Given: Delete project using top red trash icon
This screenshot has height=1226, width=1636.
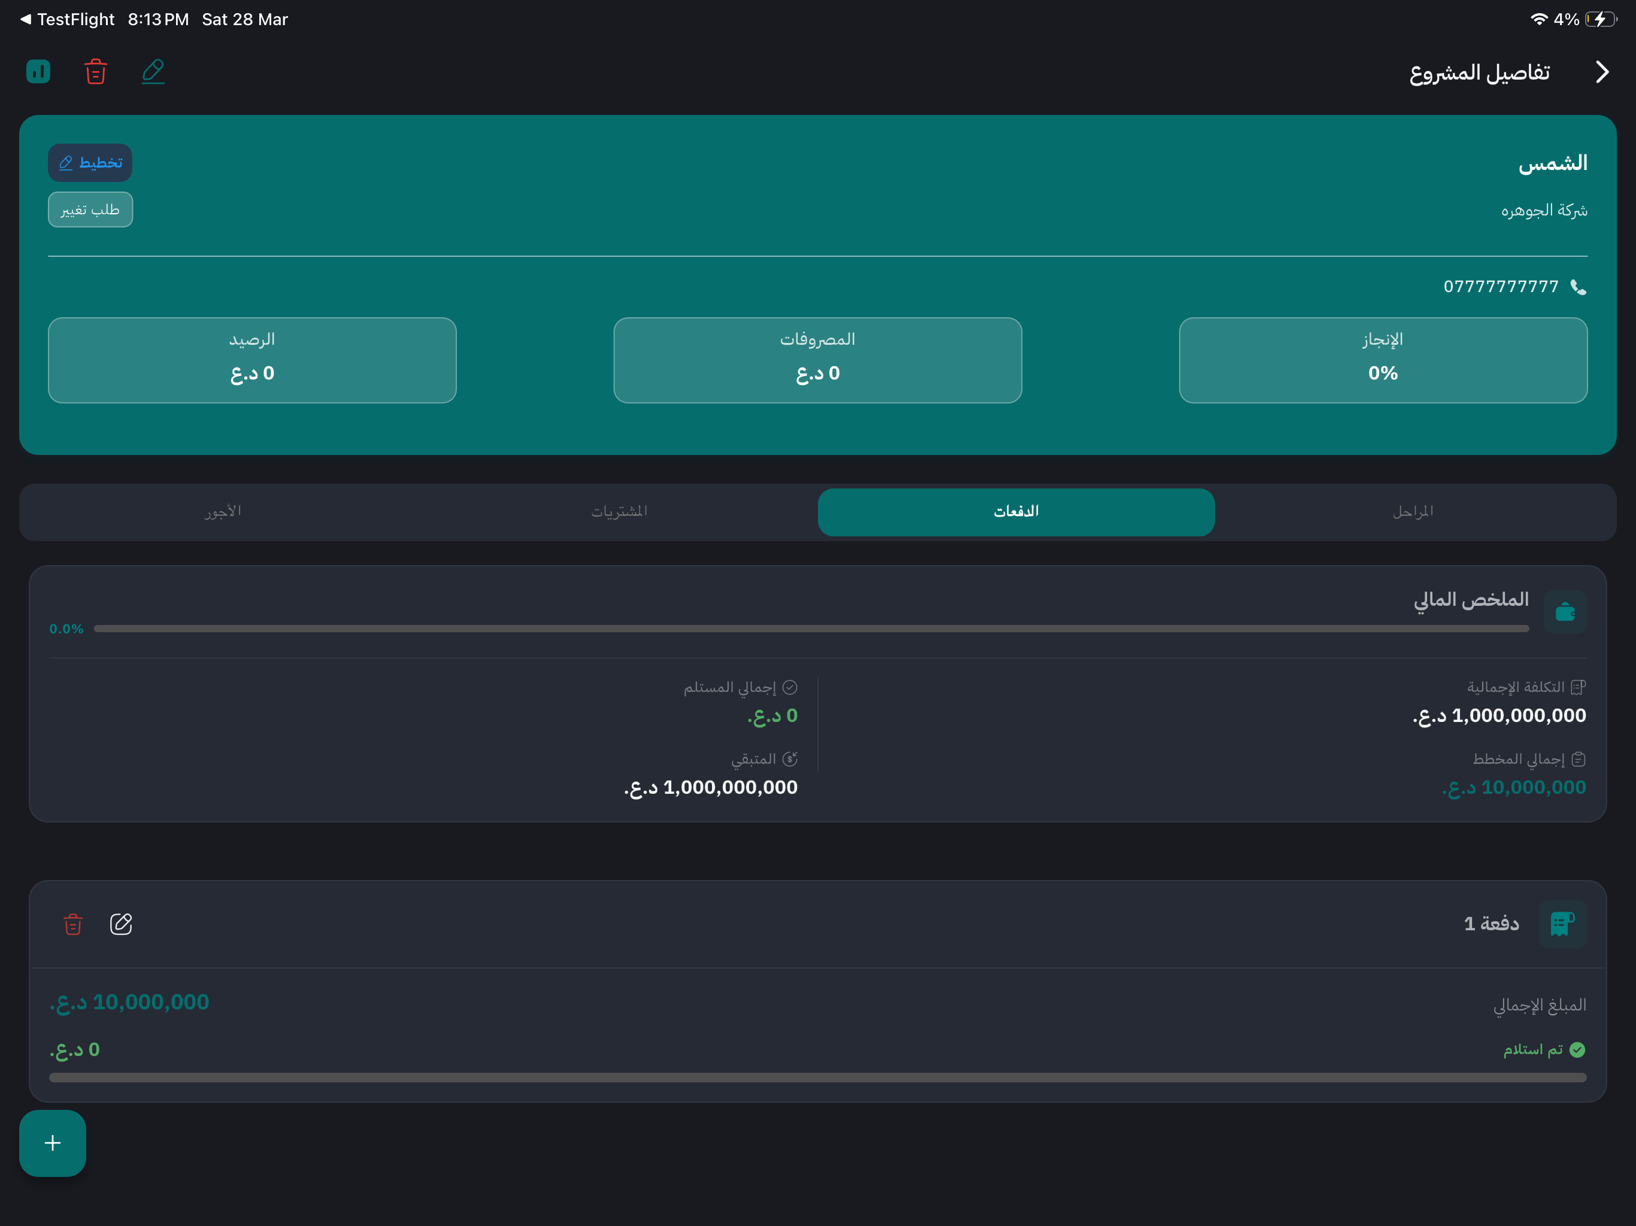Looking at the screenshot, I should point(95,72).
